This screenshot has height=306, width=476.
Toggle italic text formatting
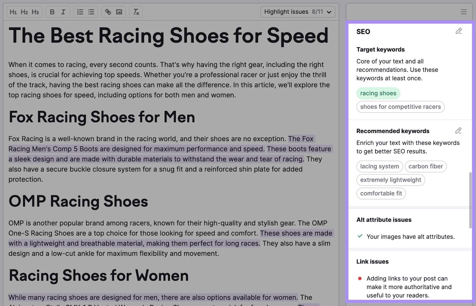point(63,12)
